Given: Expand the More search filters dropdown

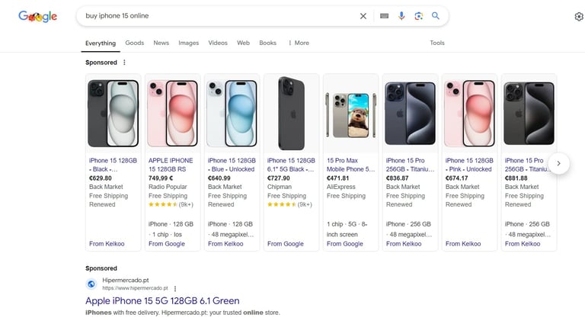Looking at the screenshot, I should (x=299, y=43).
